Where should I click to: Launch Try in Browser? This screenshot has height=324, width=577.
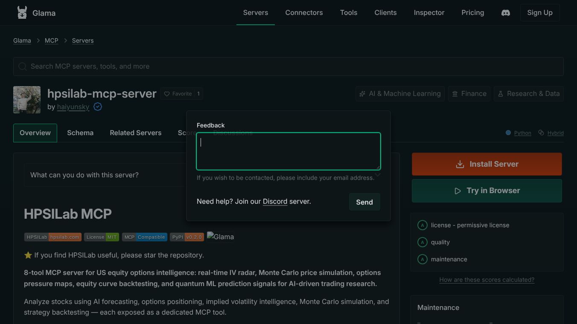487,191
